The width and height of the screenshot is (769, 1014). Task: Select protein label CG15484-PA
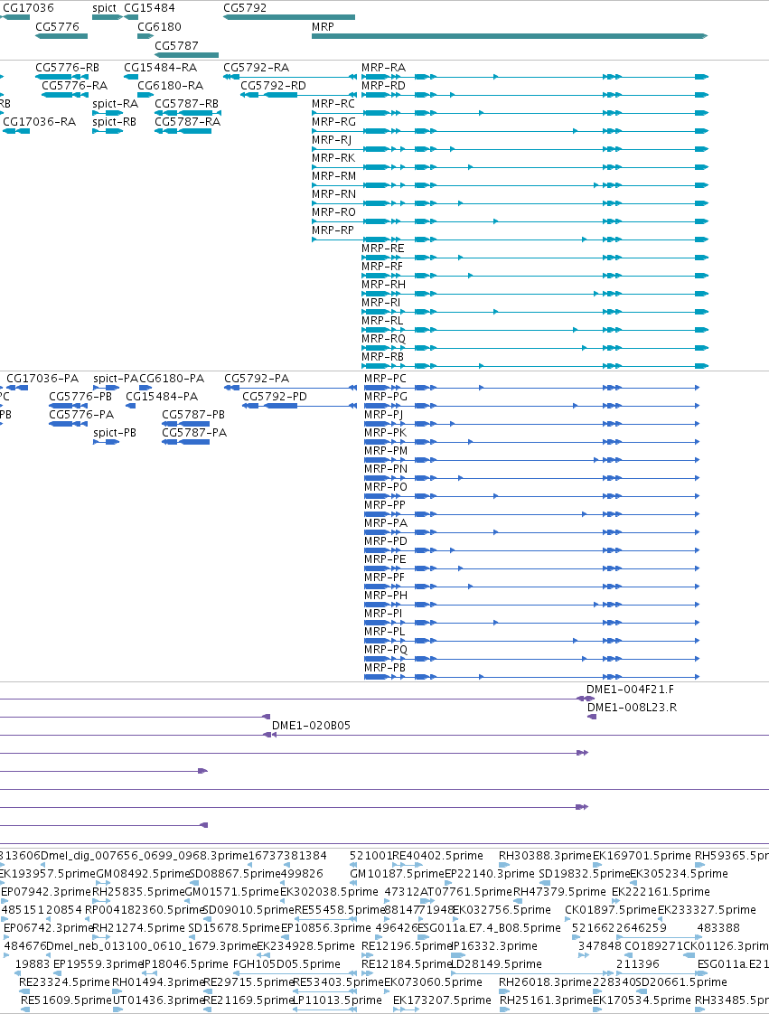[x=163, y=397]
